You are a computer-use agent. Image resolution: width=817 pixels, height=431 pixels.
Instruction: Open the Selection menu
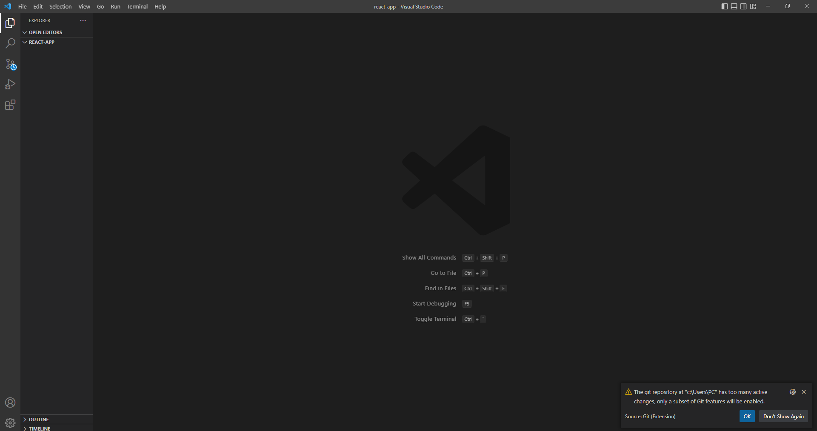[x=60, y=6]
